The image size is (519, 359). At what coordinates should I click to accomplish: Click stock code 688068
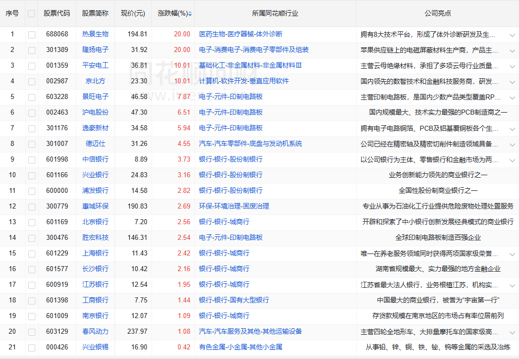[x=57, y=34]
